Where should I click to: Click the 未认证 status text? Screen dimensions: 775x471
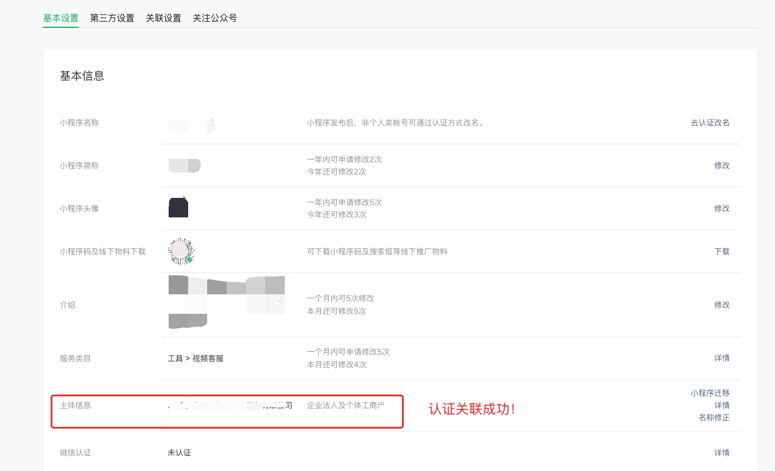179,453
